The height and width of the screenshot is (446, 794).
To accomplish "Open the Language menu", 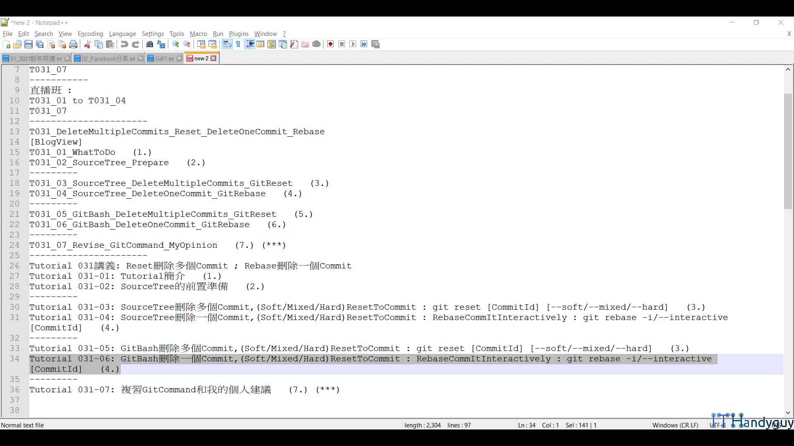I will [x=122, y=34].
